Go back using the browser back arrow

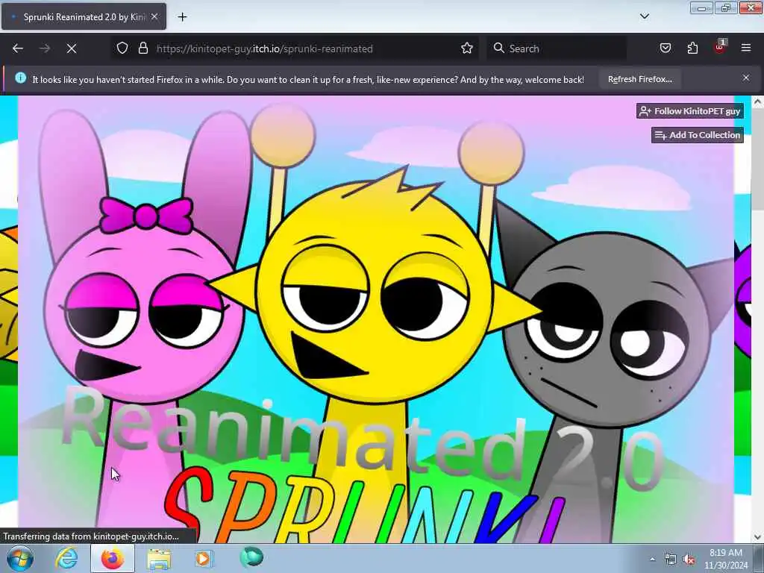pos(18,48)
